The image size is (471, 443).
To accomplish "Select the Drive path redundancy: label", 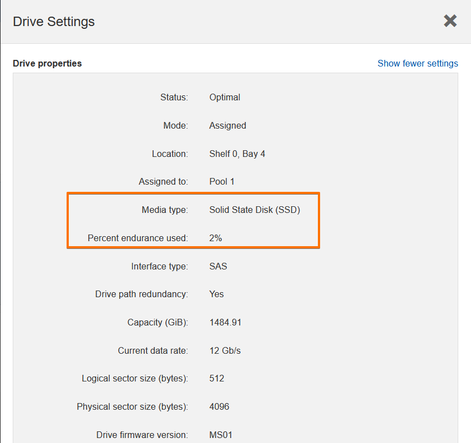I will (x=141, y=294).
